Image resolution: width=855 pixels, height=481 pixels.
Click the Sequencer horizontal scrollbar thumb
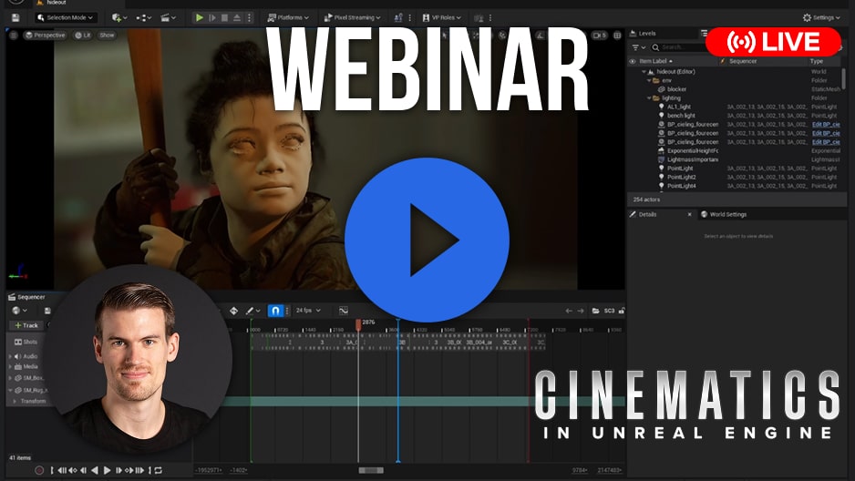coord(371,470)
